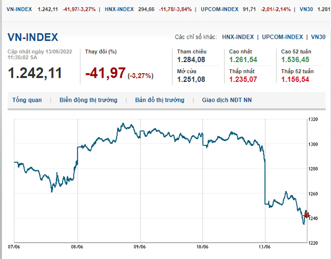
Task: Select the Bản đồ thị trường tab
Action: (159, 100)
